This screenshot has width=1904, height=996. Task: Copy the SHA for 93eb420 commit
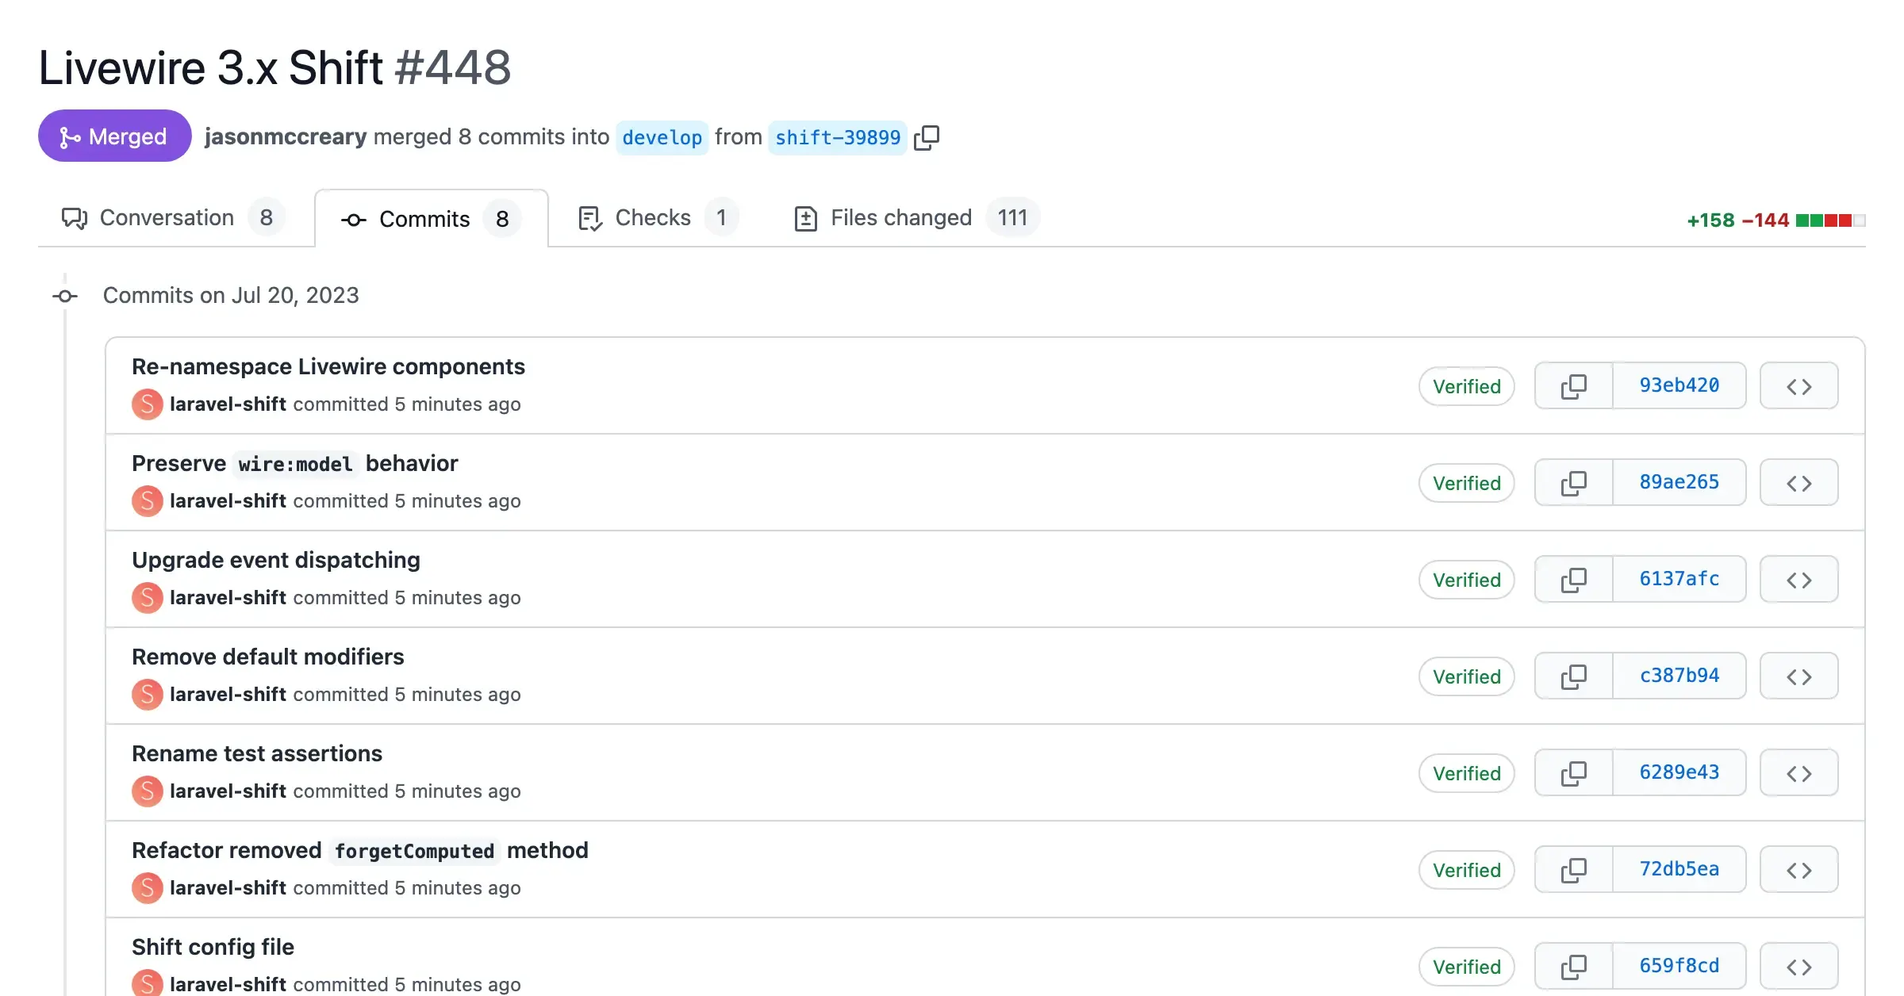tap(1573, 385)
